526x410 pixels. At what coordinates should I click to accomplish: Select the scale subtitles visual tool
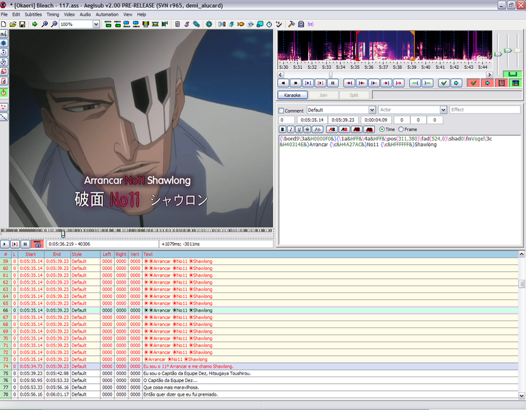pyautogui.click(x=3, y=71)
